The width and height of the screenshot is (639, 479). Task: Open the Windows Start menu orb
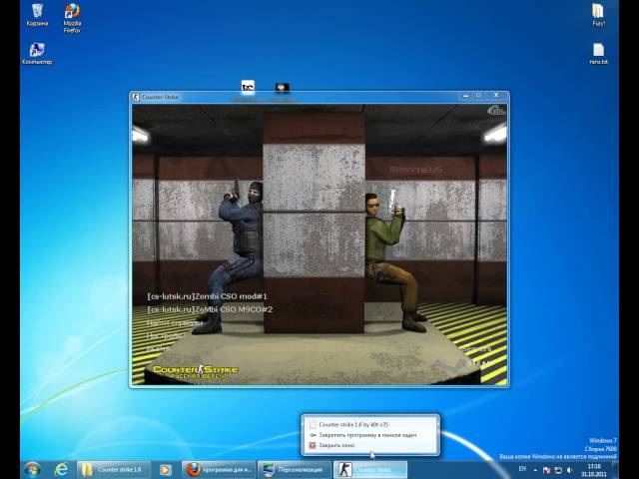(32, 470)
